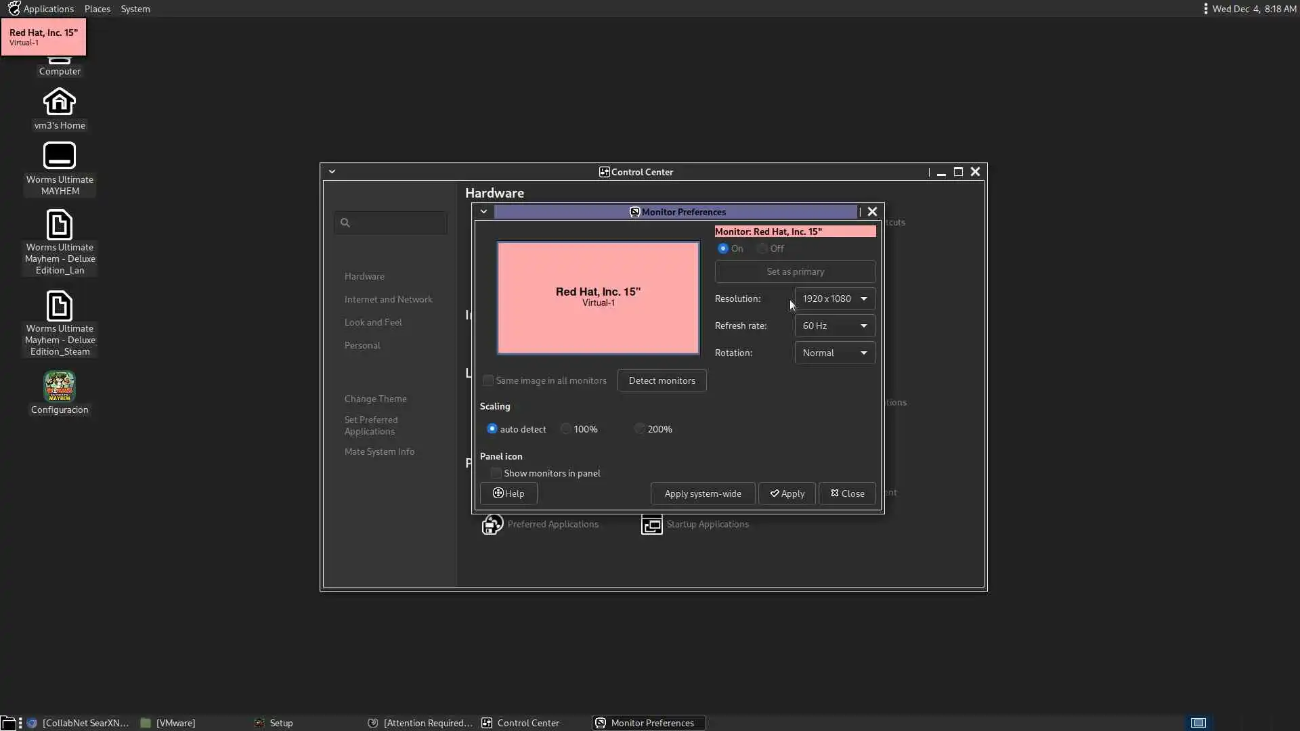Open Worms Mayhem Deluxe Edition_Lan file
The width and height of the screenshot is (1300, 731).
(60, 225)
